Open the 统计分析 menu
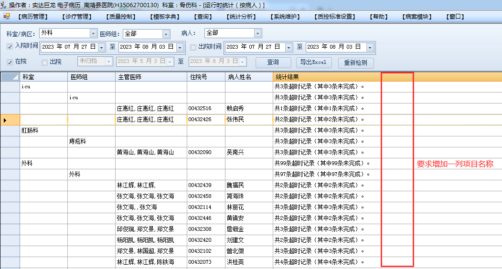This screenshot has height=269, width=502. click(x=241, y=17)
